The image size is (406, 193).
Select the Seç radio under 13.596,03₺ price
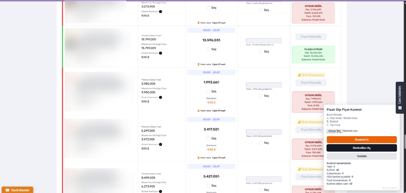208,49
